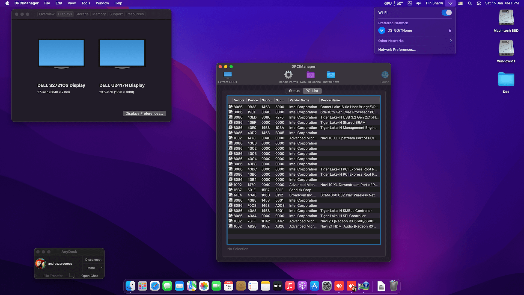Open the Trash in the Dock
Image resolution: width=524 pixels, height=295 pixels.
(x=393, y=286)
